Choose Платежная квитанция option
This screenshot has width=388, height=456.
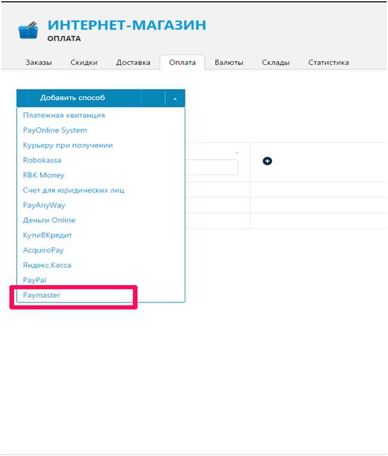point(63,115)
